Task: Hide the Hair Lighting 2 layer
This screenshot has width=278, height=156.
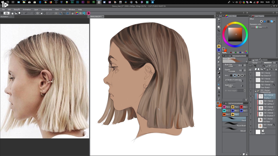Action: 250,102
